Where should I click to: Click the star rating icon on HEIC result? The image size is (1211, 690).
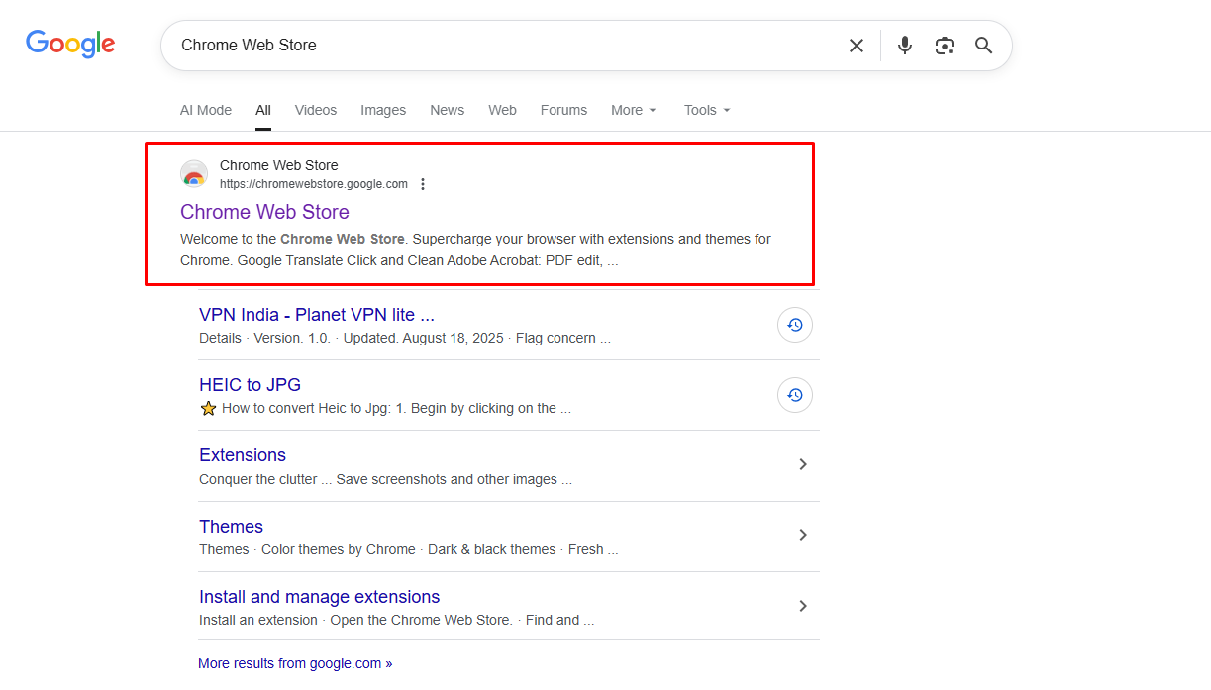(x=208, y=408)
